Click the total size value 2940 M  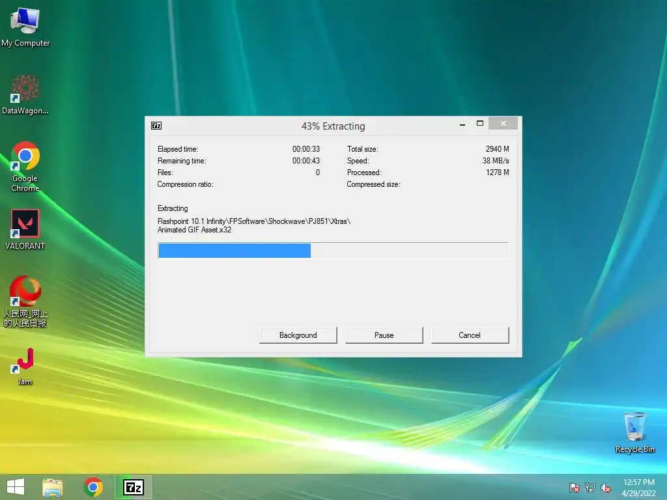tap(497, 149)
